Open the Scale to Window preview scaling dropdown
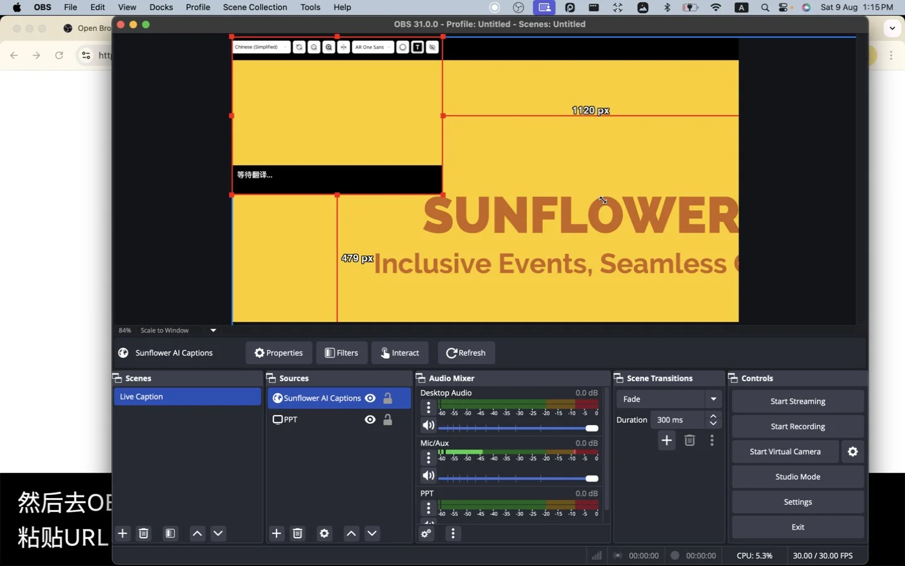 click(178, 330)
